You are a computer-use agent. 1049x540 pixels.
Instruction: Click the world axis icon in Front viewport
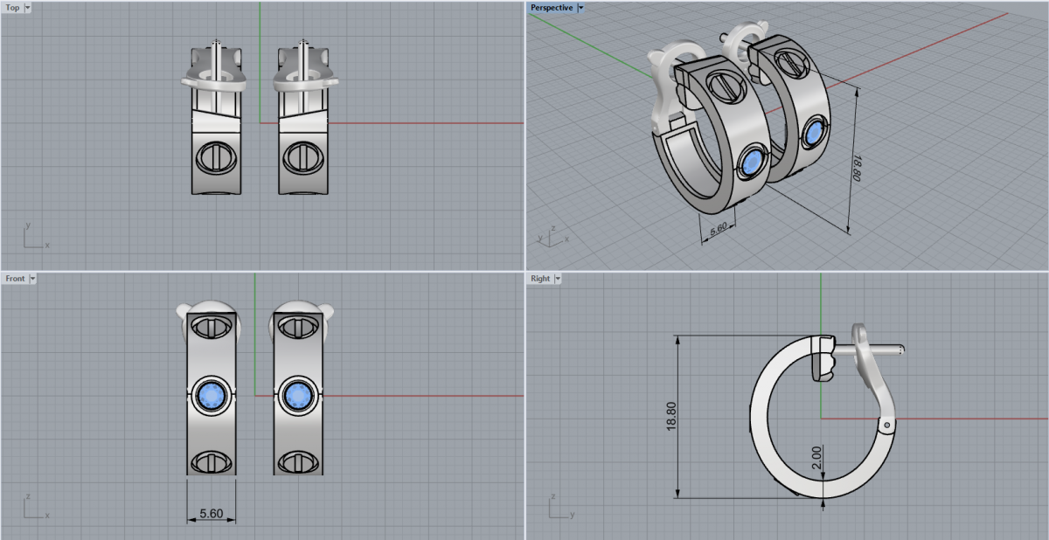[33, 508]
